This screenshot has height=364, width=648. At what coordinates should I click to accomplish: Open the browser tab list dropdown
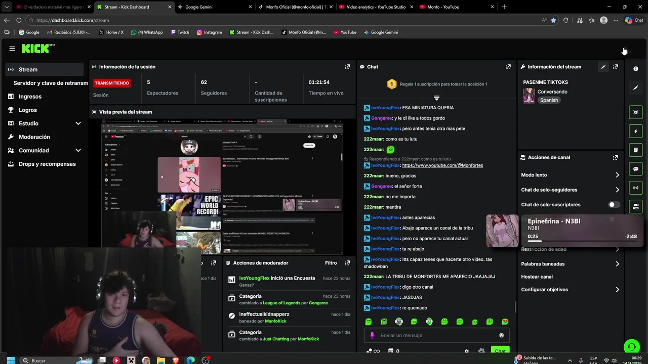point(7,7)
